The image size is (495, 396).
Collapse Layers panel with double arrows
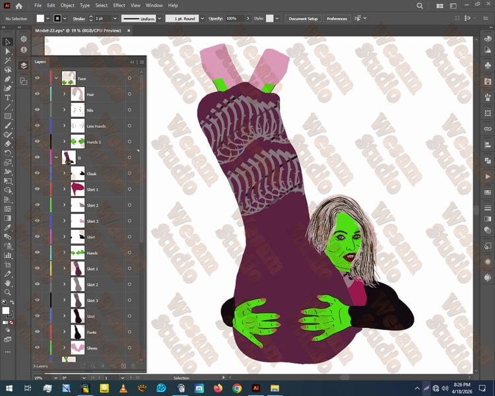pos(132,62)
